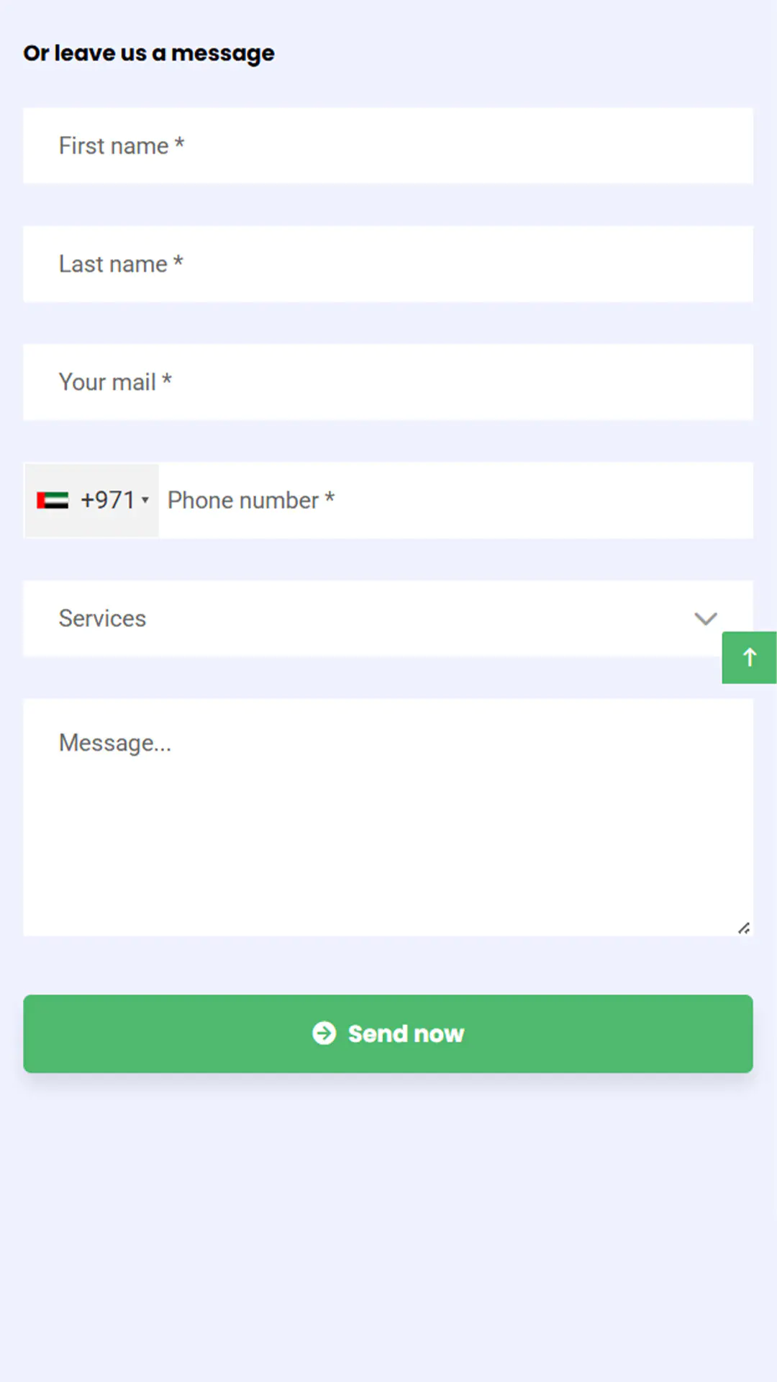
Task: Open the +971 country code selector
Action: [x=92, y=500]
